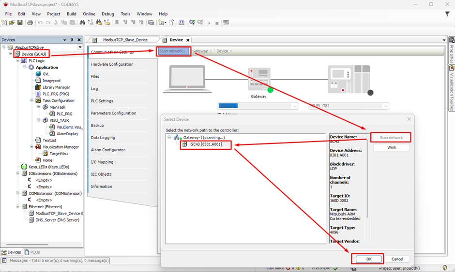Close the Device editor tab

pyautogui.click(x=188, y=40)
